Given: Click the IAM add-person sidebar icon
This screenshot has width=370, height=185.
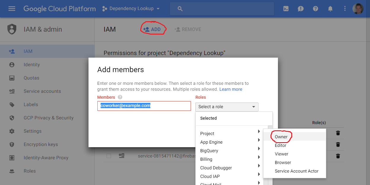Looking at the screenshot, I should point(12,51).
